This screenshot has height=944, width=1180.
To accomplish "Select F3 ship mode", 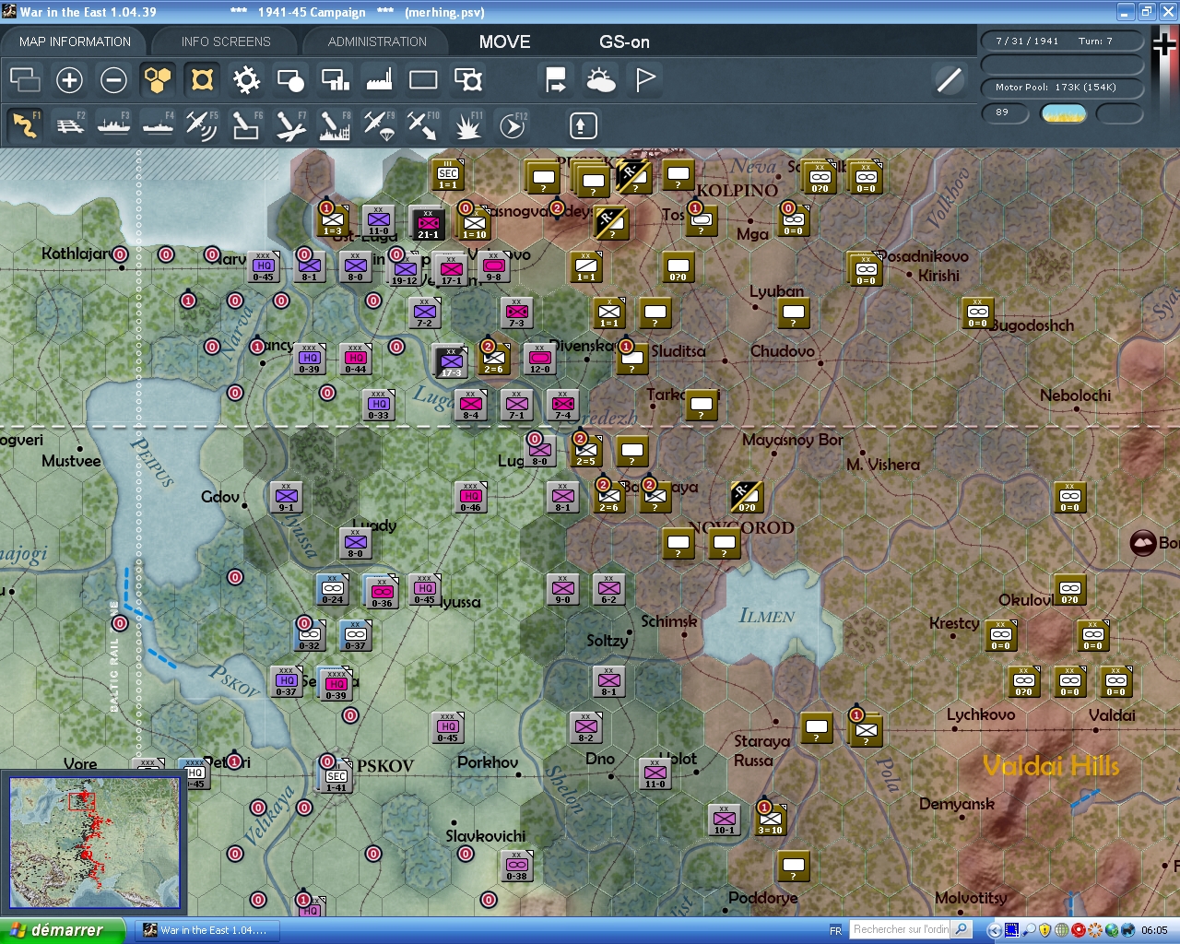I will click(x=113, y=125).
